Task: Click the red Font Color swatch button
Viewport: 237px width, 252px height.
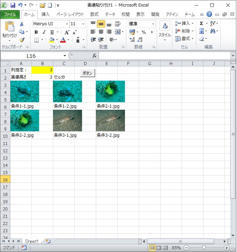Action: point(63,40)
